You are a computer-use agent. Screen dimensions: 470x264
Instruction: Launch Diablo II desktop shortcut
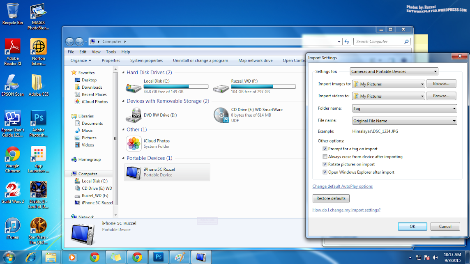pos(38,195)
